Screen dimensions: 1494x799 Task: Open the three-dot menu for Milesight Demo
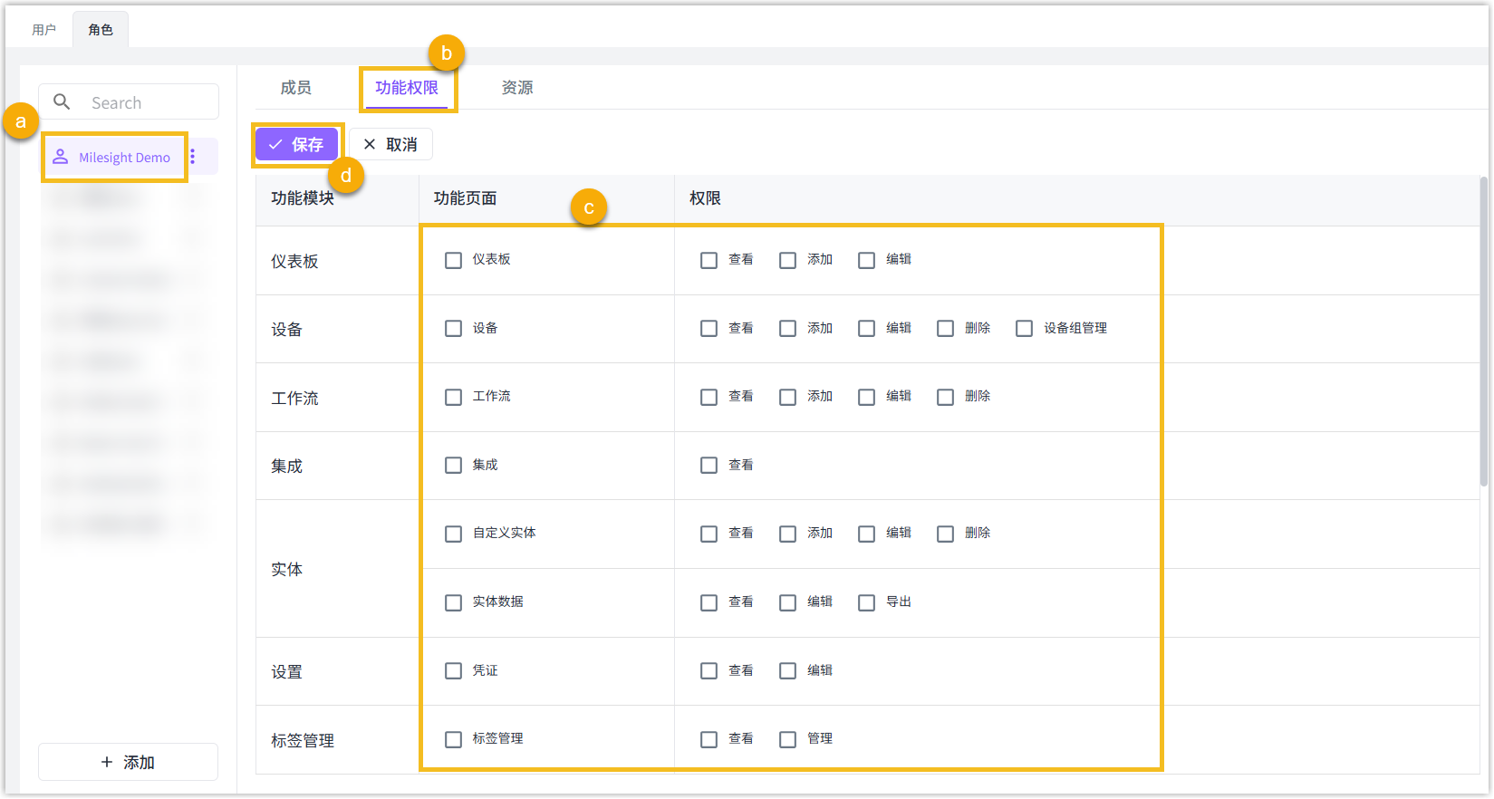point(192,157)
